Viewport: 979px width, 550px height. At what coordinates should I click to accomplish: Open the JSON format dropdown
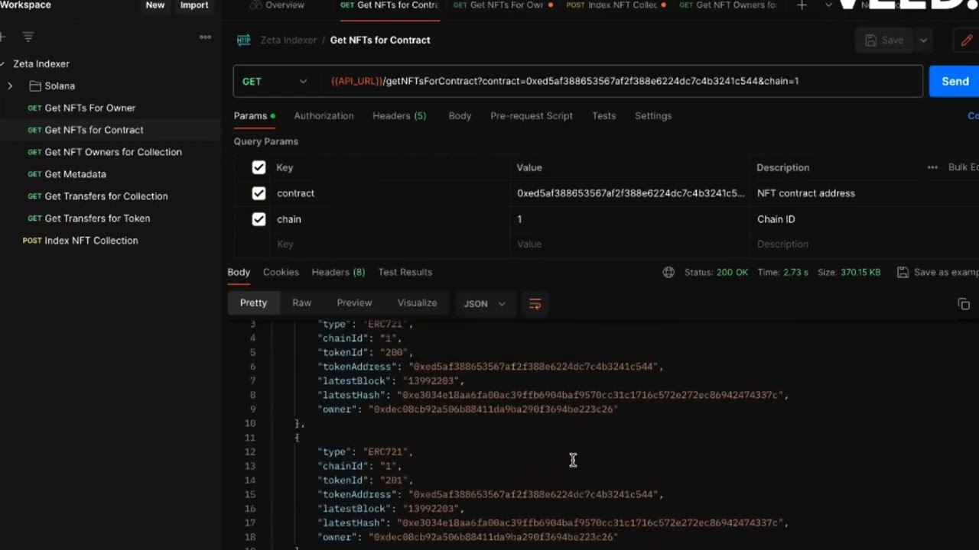pyautogui.click(x=484, y=304)
